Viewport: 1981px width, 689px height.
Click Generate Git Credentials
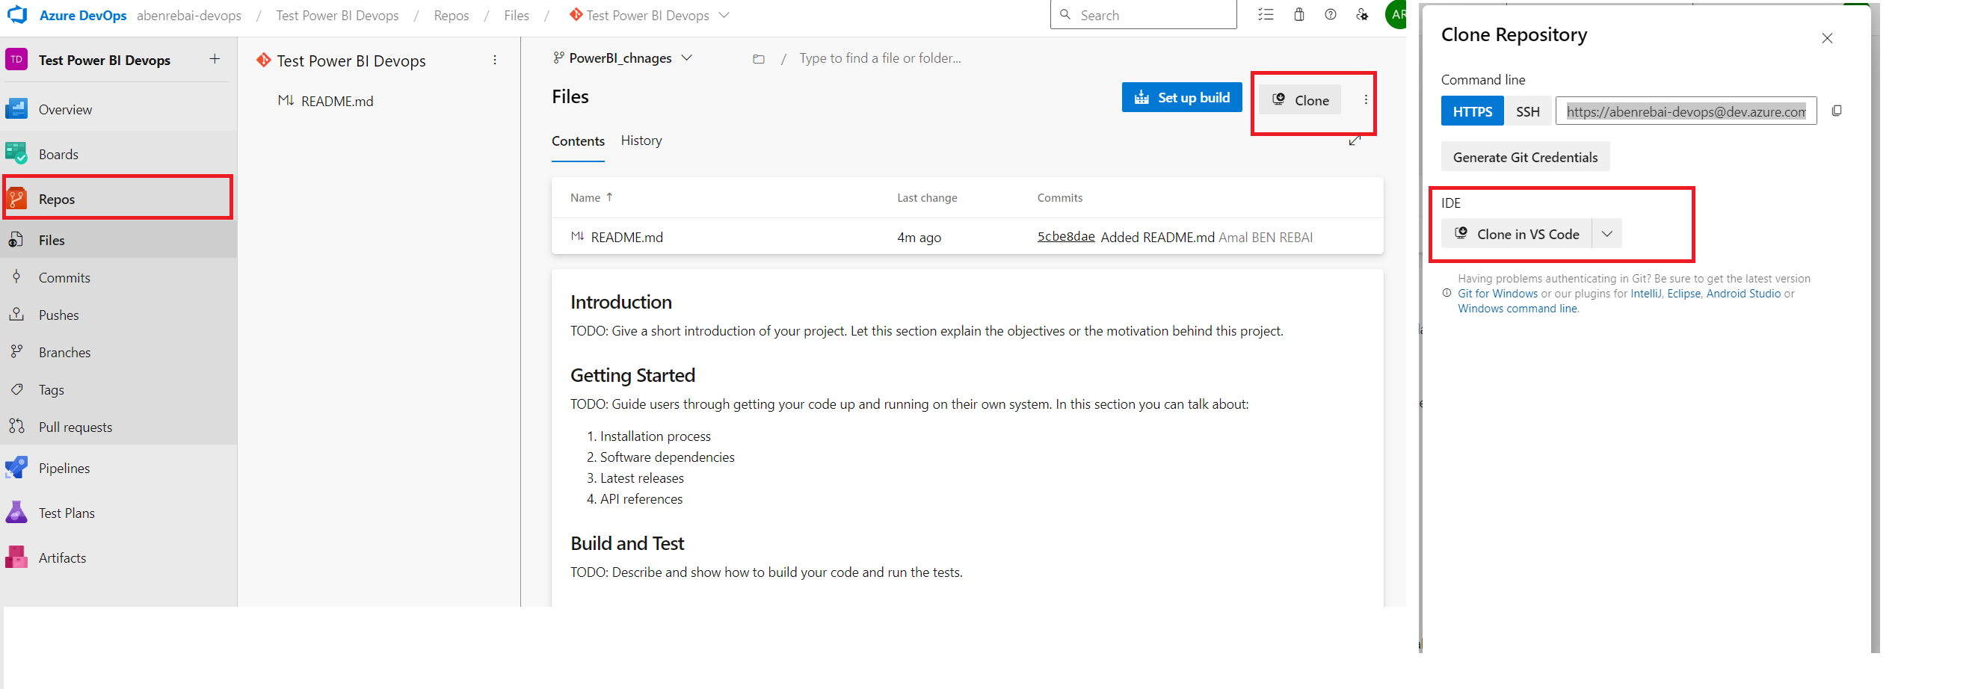[x=1525, y=157]
